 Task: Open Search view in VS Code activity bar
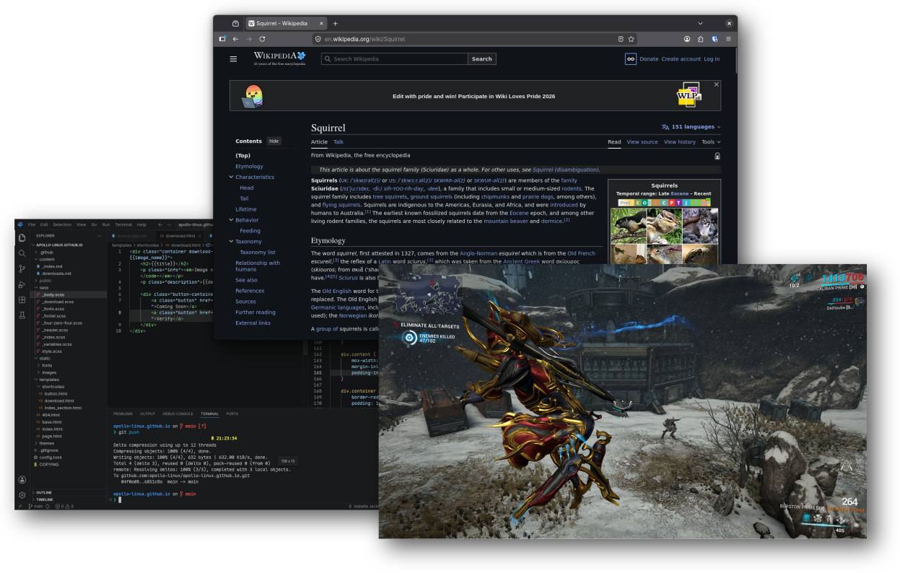pyautogui.click(x=22, y=253)
